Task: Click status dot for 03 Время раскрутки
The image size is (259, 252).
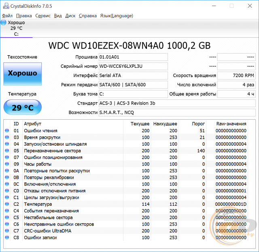Action: (x=7, y=137)
